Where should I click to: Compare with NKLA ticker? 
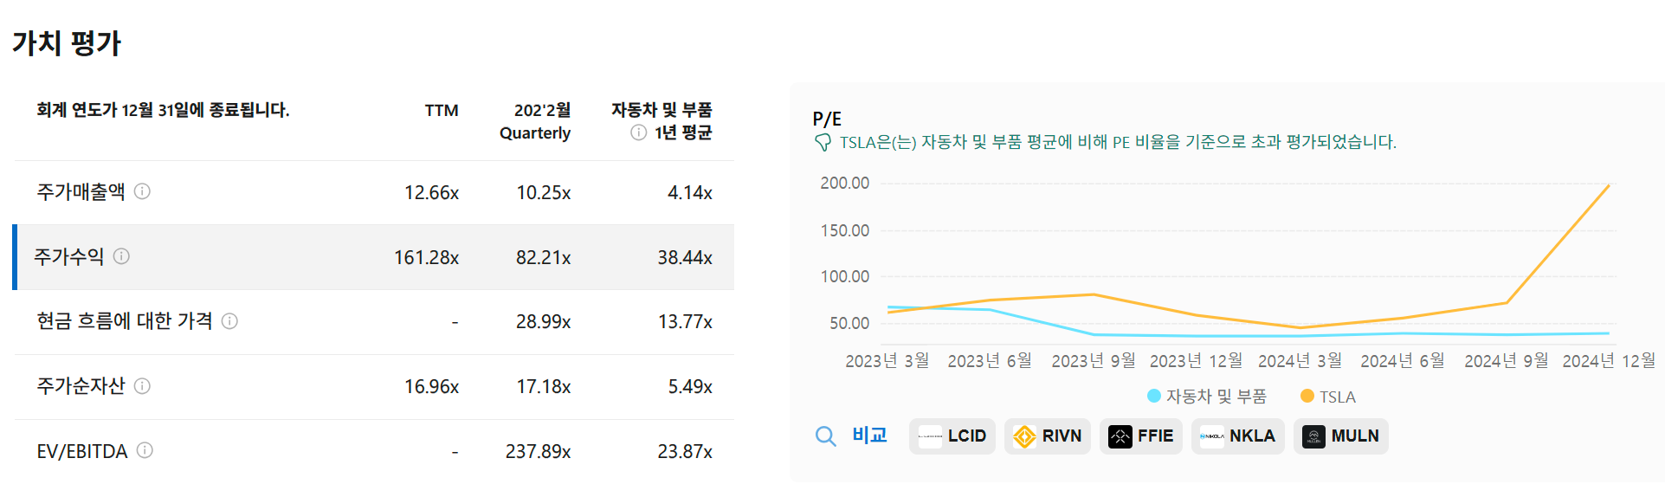point(1238,436)
